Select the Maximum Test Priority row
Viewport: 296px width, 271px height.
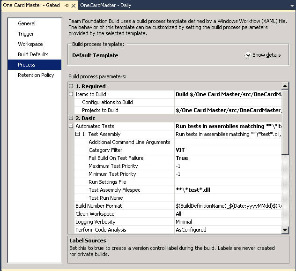(x=178, y=166)
